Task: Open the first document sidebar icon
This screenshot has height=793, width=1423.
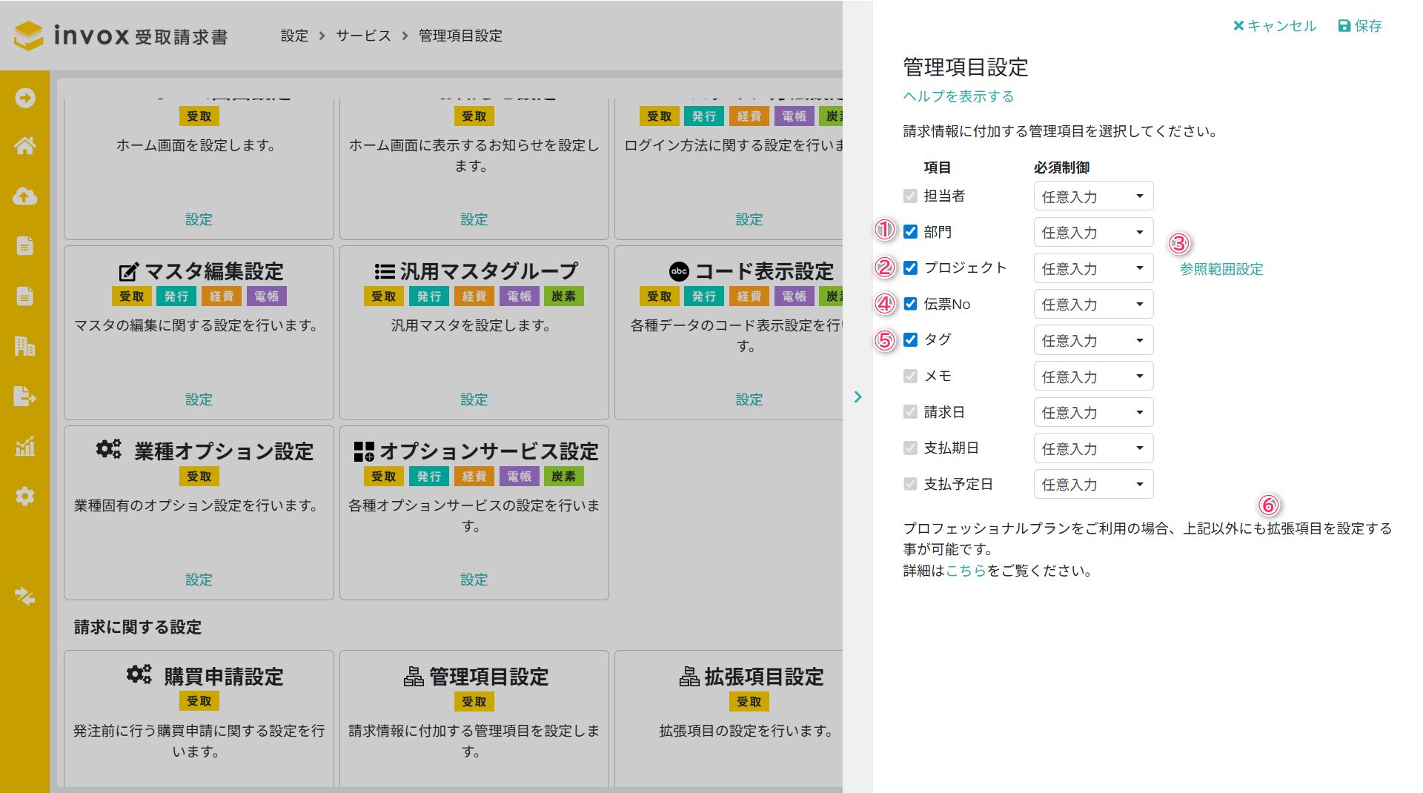Action: [25, 245]
